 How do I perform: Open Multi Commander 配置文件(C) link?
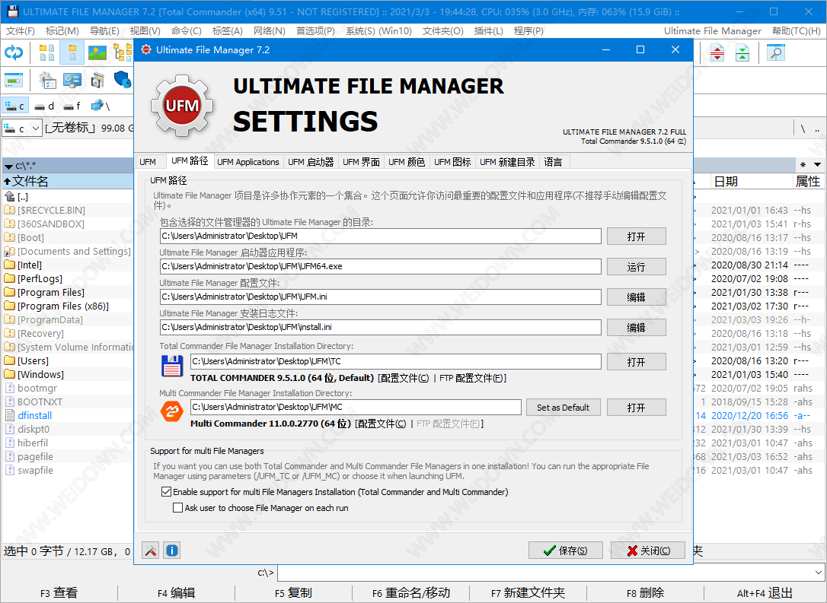click(x=382, y=424)
